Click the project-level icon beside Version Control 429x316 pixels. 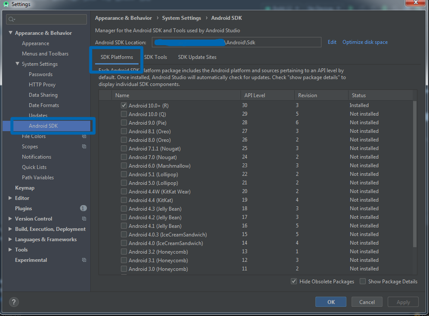(x=84, y=219)
